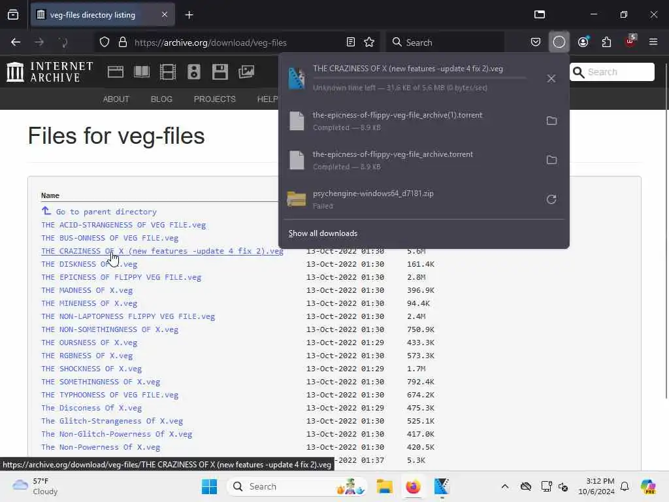Click Show all downloads
Viewport: 669px width, 502px height.
(323, 233)
